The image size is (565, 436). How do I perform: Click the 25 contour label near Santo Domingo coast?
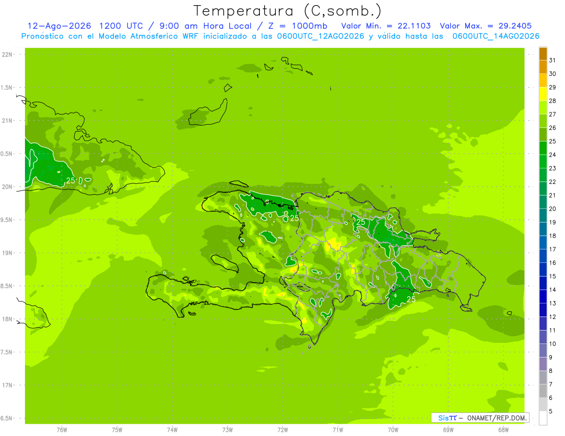411,299
